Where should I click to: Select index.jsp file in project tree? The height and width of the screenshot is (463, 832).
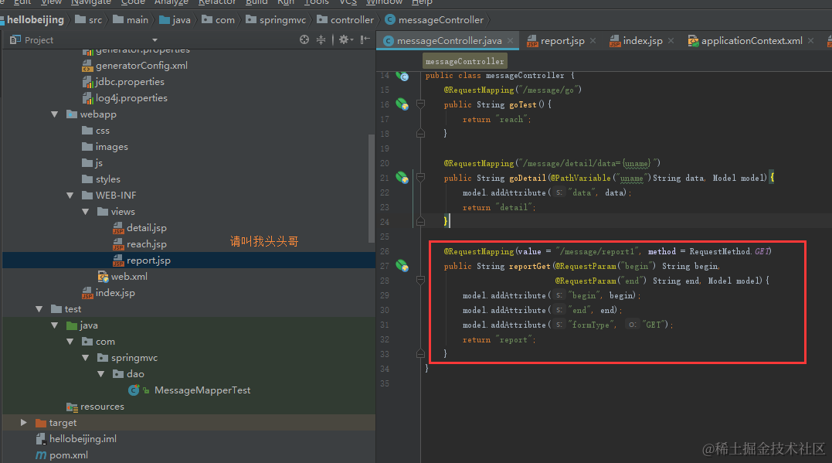(x=115, y=293)
